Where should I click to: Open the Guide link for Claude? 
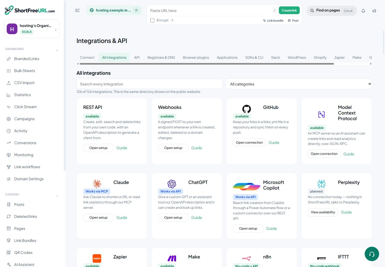click(122, 218)
